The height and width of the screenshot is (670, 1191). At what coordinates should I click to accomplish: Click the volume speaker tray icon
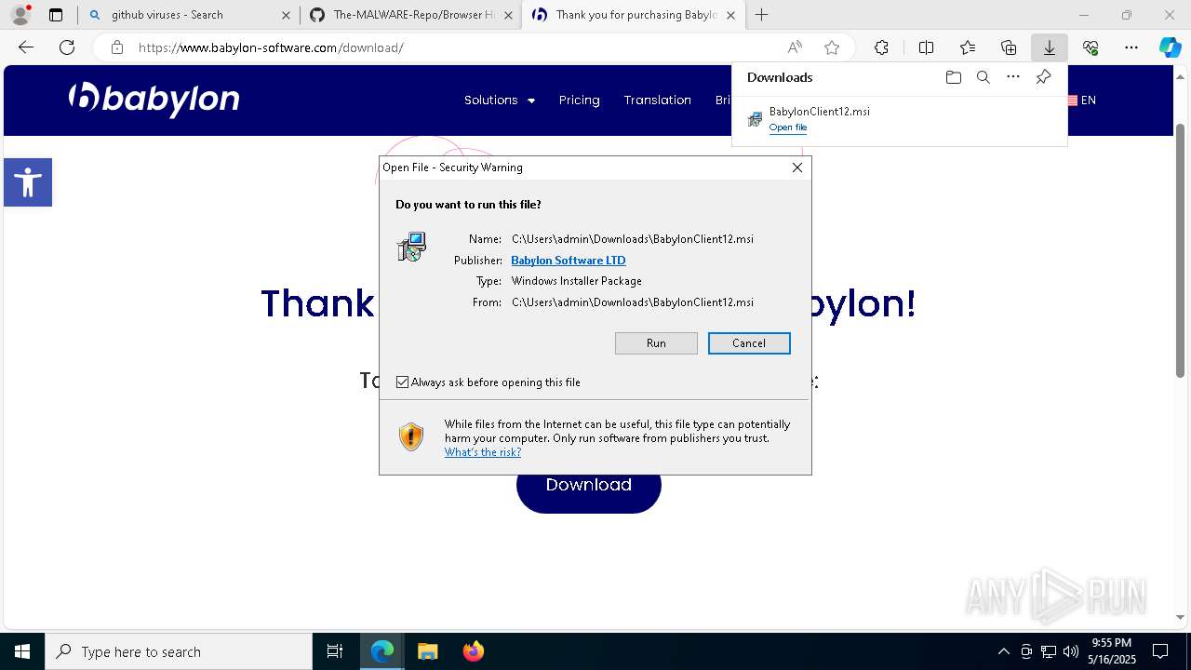coord(1070,651)
